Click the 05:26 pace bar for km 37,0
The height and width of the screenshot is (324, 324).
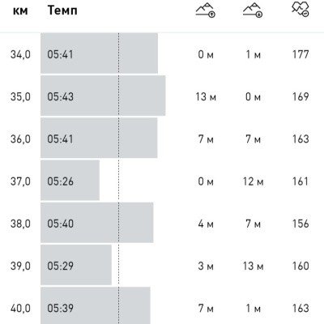tap(70, 180)
